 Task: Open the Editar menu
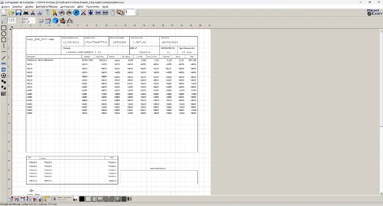click(80, 7)
